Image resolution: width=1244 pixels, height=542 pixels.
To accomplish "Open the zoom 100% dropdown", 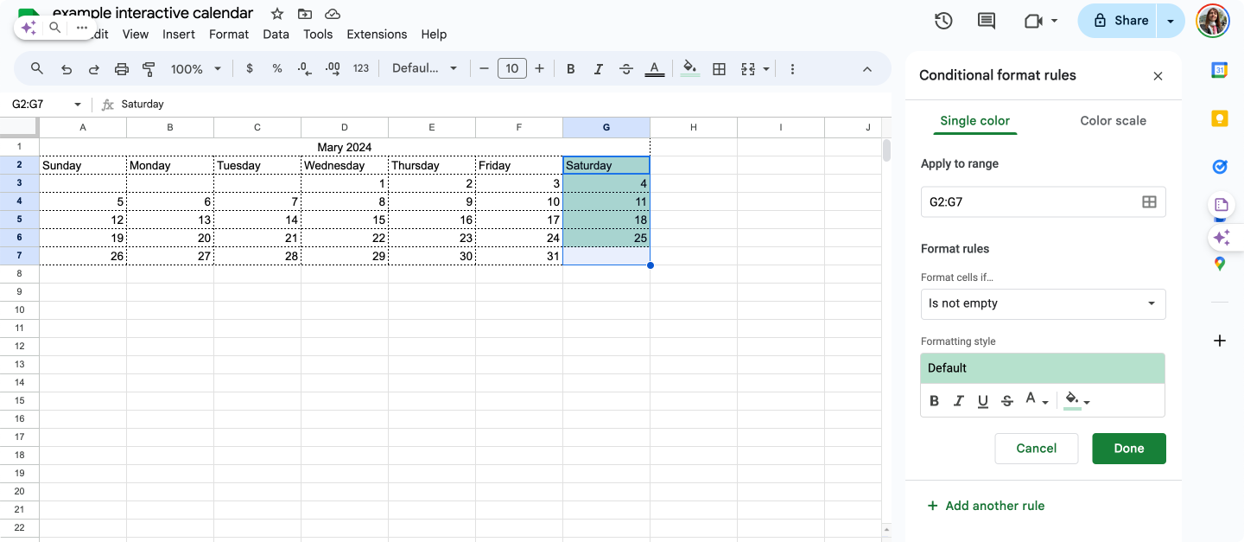I will click(196, 68).
